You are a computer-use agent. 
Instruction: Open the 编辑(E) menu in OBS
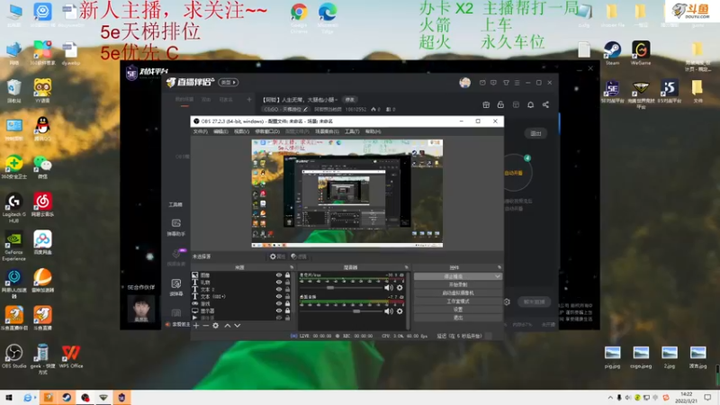coord(220,131)
